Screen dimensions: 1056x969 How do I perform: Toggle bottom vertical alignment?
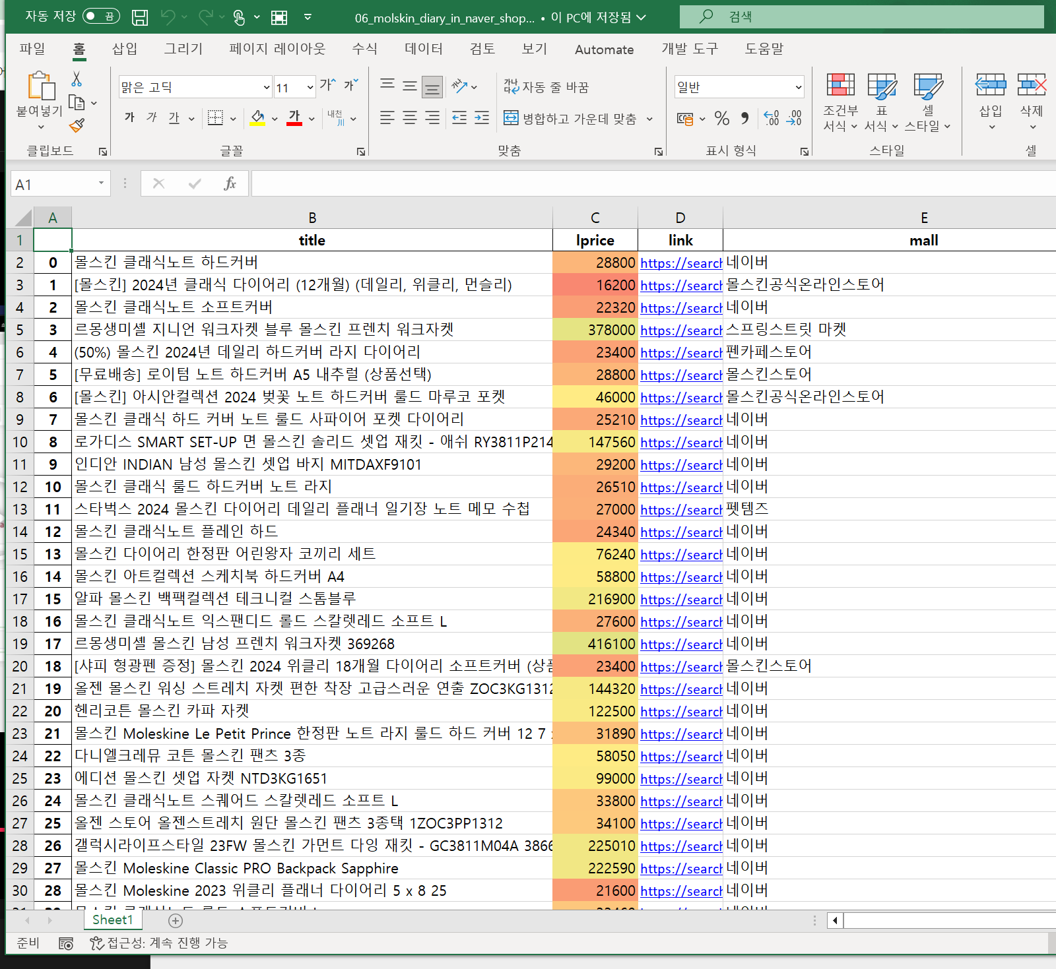click(x=432, y=86)
